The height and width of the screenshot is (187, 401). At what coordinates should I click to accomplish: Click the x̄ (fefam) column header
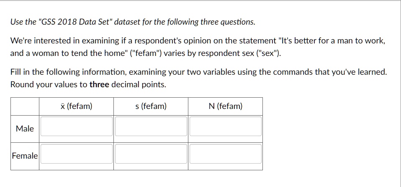coord(76,106)
